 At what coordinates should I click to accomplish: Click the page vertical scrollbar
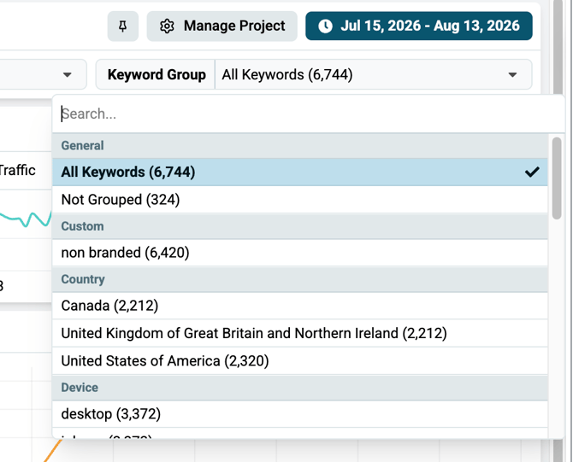pyautogui.click(x=558, y=231)
